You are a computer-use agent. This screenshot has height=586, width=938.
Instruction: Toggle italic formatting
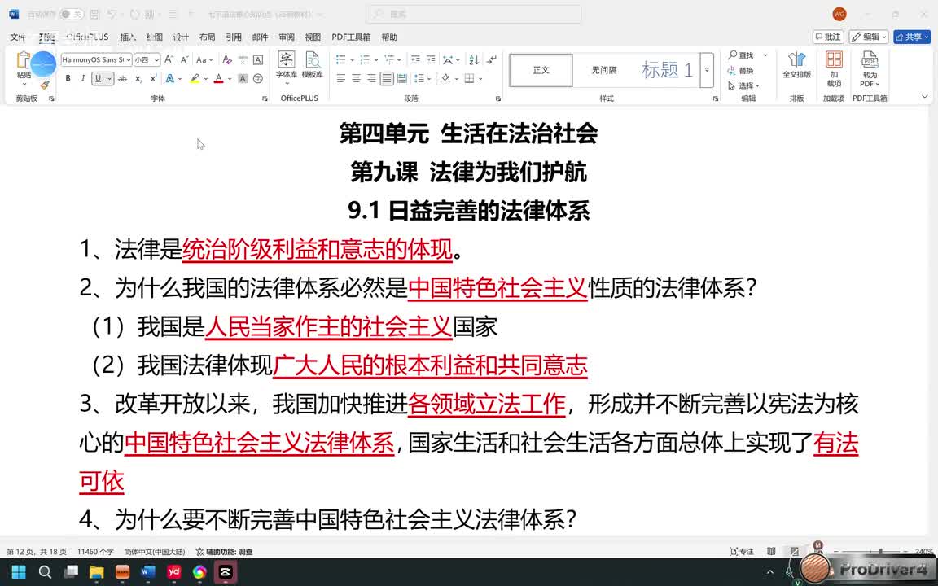pyautogui.click(x=82, y=78)
